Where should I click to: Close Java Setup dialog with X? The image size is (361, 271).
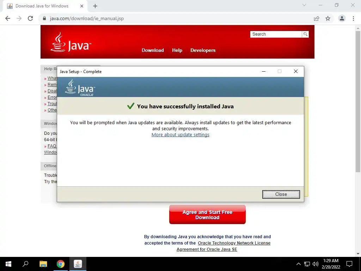tap(296, 71)
